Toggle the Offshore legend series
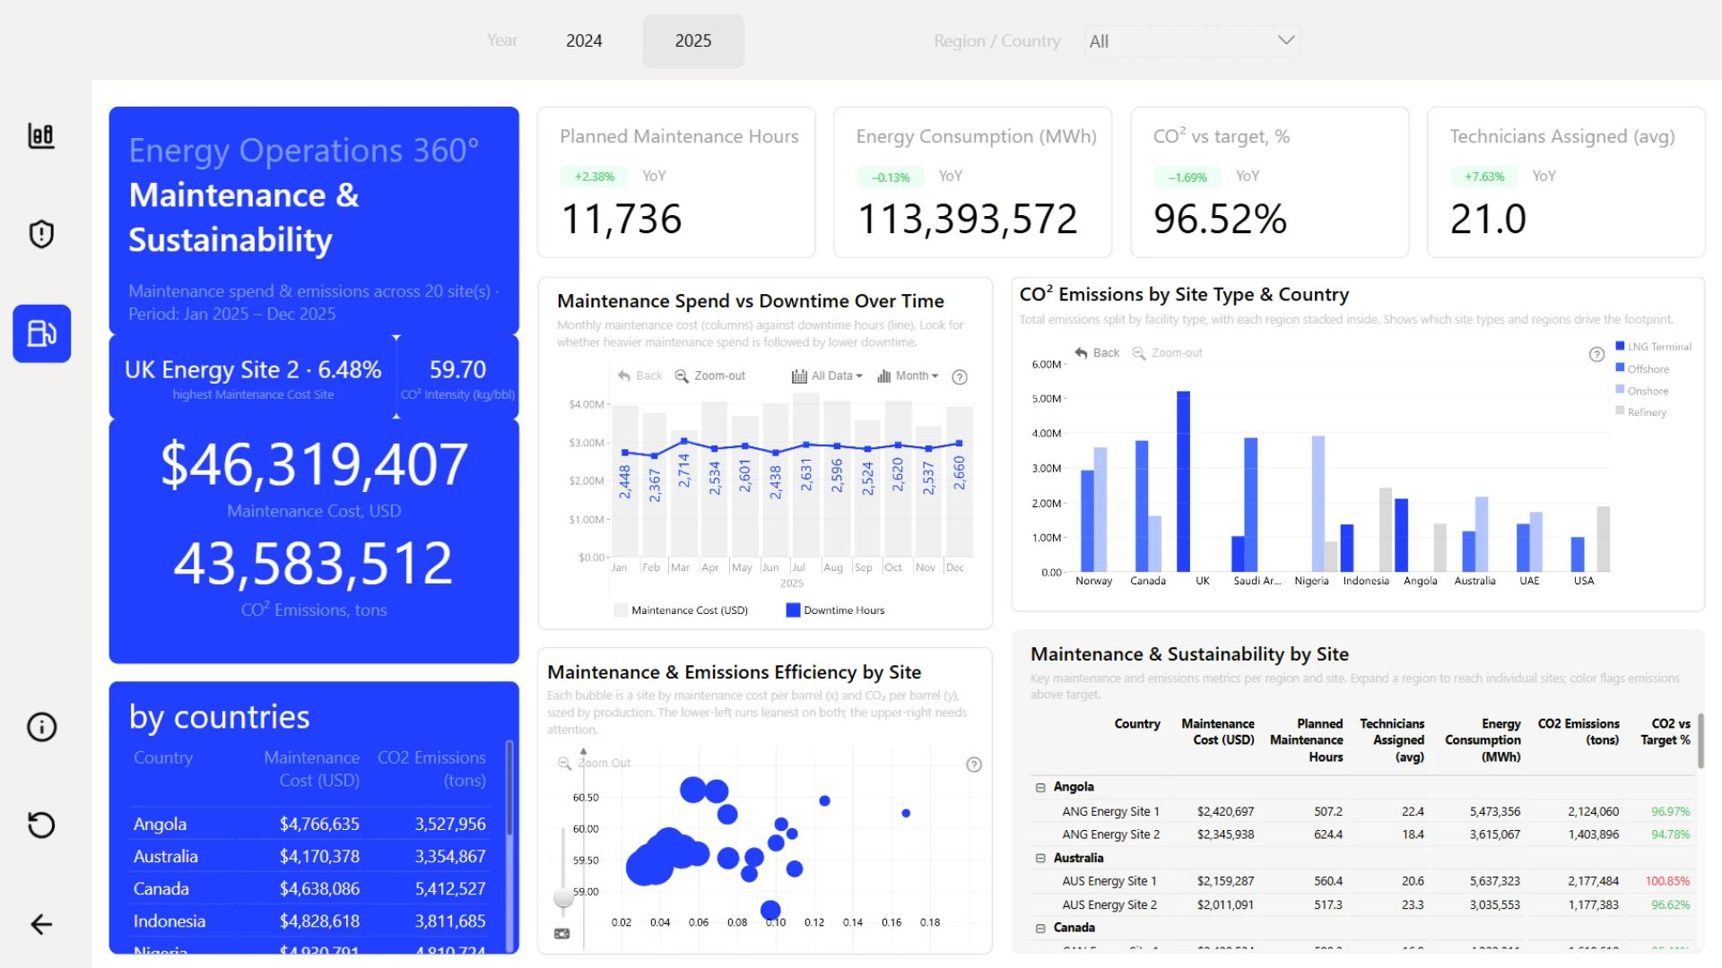The height and width of the screenshot is (968, 1722). 1642,368
